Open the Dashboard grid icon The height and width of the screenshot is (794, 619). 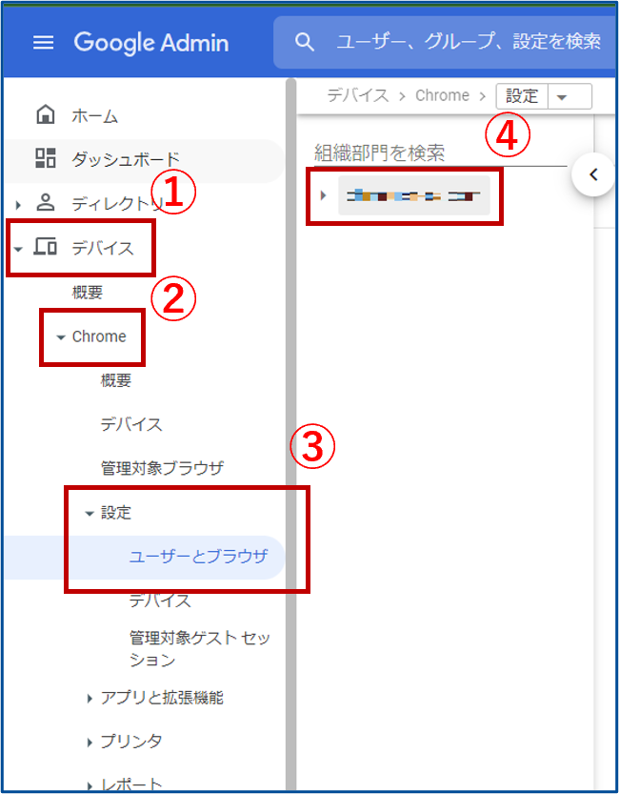pyautogui.click(x=46, y=158)
